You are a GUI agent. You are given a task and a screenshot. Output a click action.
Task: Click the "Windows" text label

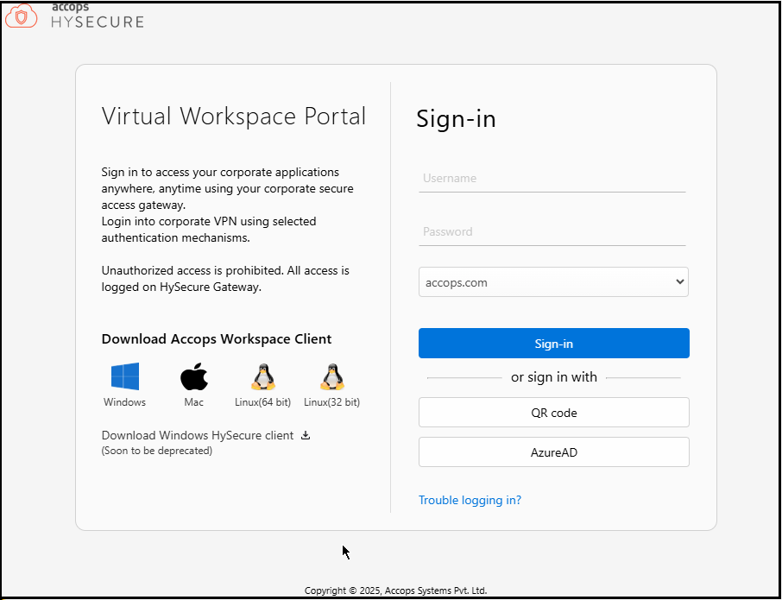[x=124, y=402]
